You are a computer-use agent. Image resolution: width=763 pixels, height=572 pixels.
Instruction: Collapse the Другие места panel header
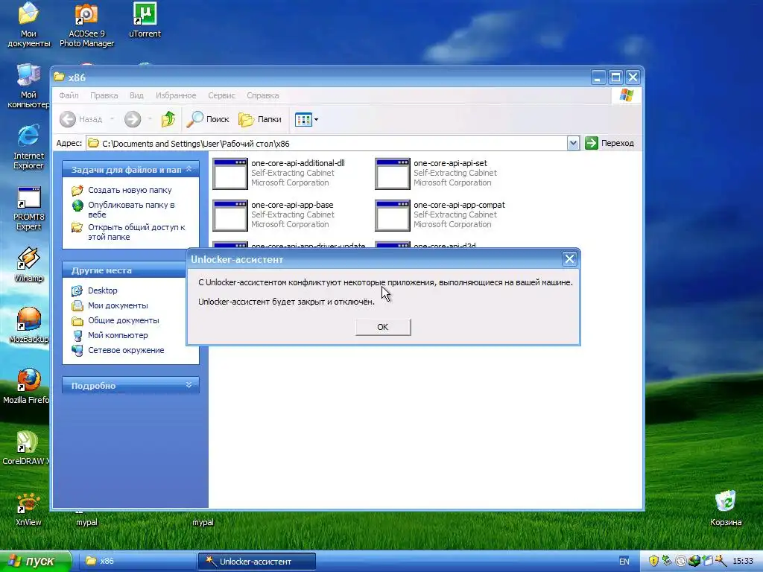[x=130, y=270]
